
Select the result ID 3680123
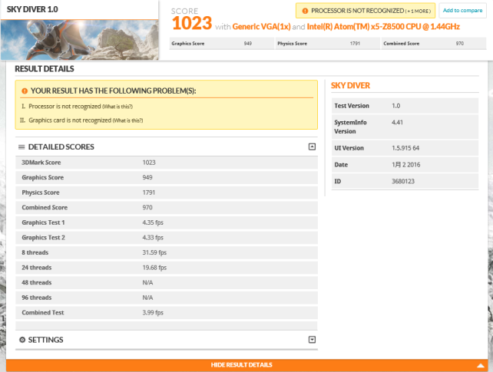tap(403, 181)
